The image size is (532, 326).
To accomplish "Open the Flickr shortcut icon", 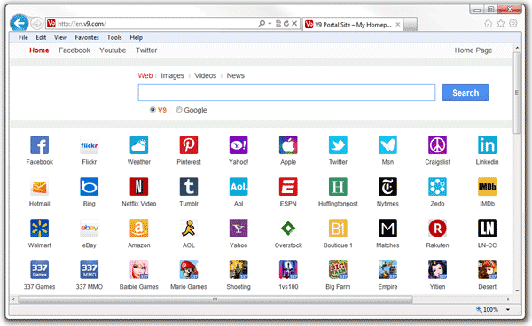I will (x=90, y=145).
